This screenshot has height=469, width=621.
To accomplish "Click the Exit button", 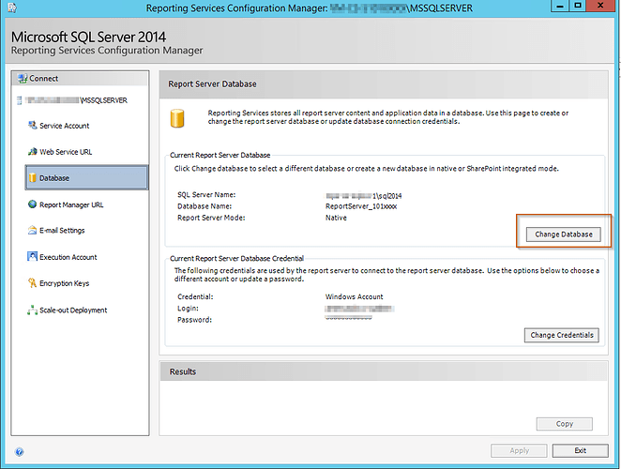I will pos(581,451).
